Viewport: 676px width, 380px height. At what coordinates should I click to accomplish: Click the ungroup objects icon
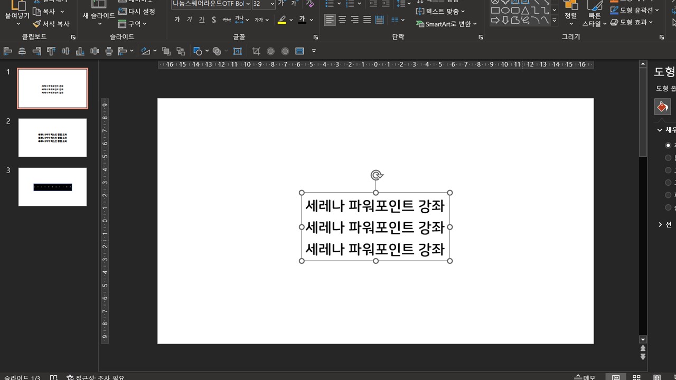coord(181,51)
